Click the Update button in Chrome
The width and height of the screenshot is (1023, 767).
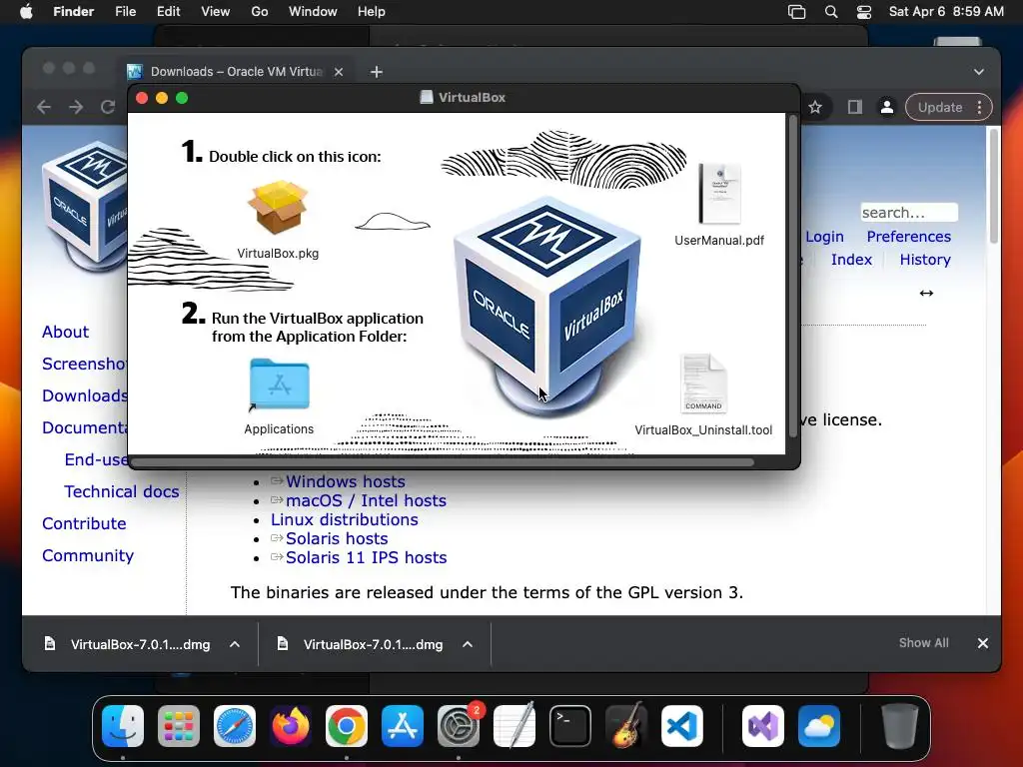[x=940, y=107]
